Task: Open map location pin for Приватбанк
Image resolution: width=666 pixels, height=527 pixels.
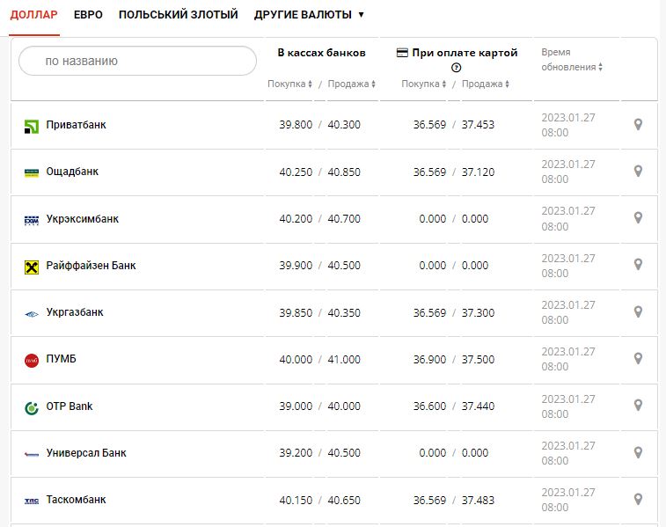Action: pos(639,125)
